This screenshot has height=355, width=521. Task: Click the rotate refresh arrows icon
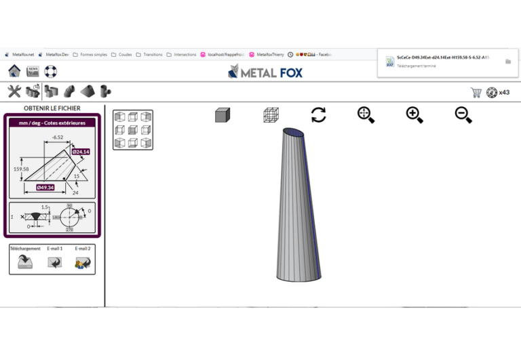tap(318, 114)
